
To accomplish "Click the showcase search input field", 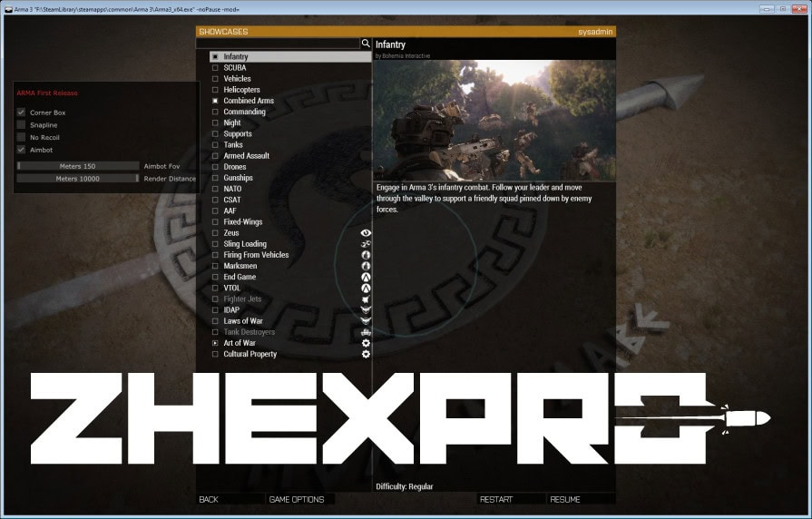I will [x=278, y=44].
